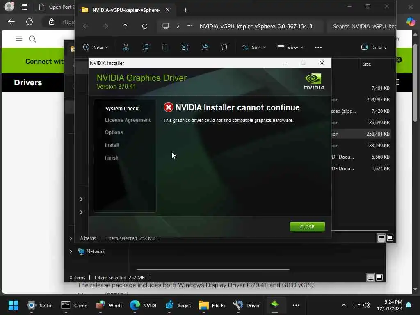420x315 pixels.
Task: Open the Sort dropdown
Action: [254, 48]
